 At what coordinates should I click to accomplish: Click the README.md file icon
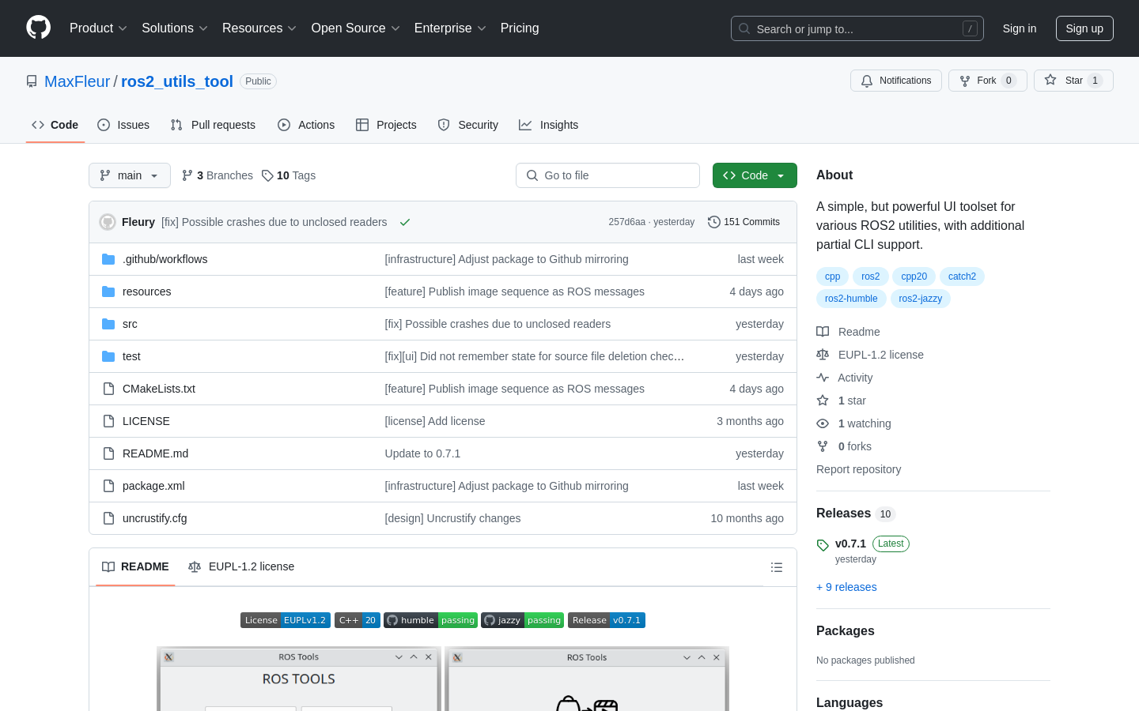pos(108,453)
